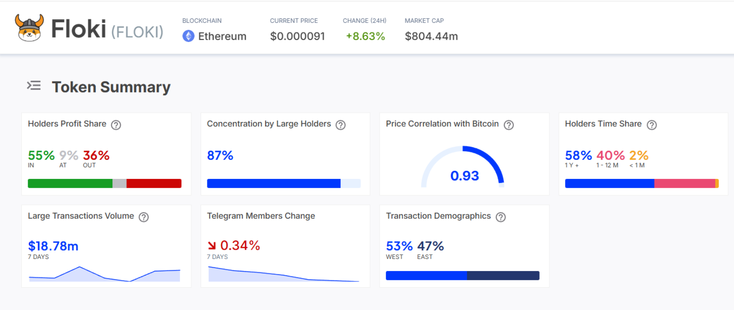Click the Telegram Members Change title
The width and height of the screenshot is (734, 310).
pyautogui.click(x=261, y=216)
